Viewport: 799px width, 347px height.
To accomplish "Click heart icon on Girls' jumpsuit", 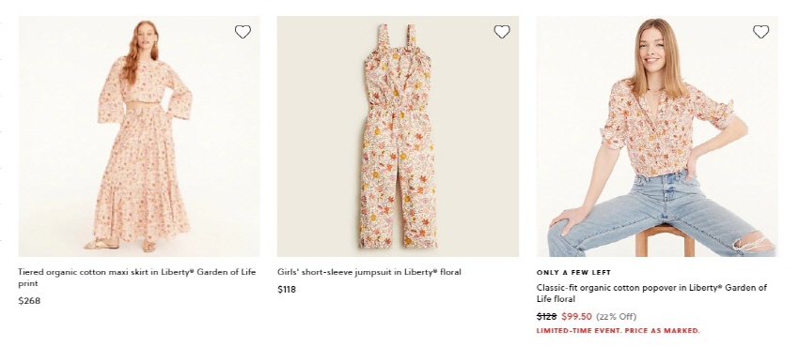I will [502, 32].
